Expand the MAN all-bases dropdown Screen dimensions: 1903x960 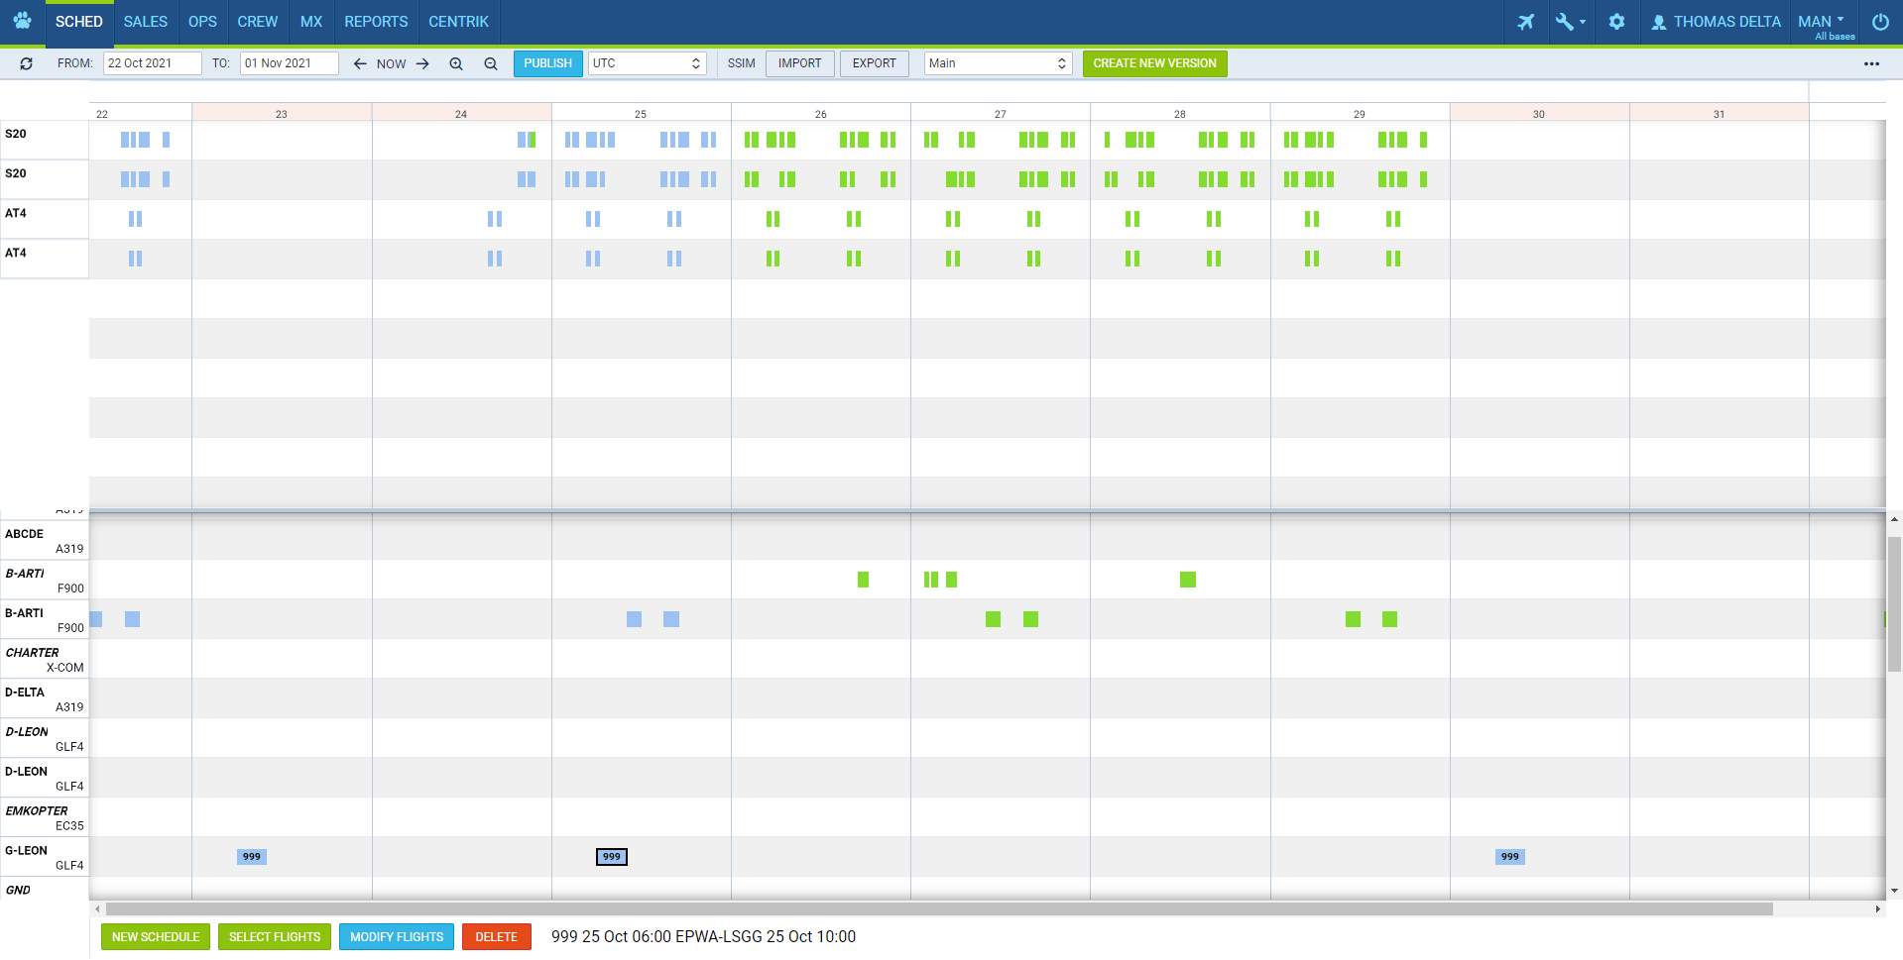tap(1823, 21)
